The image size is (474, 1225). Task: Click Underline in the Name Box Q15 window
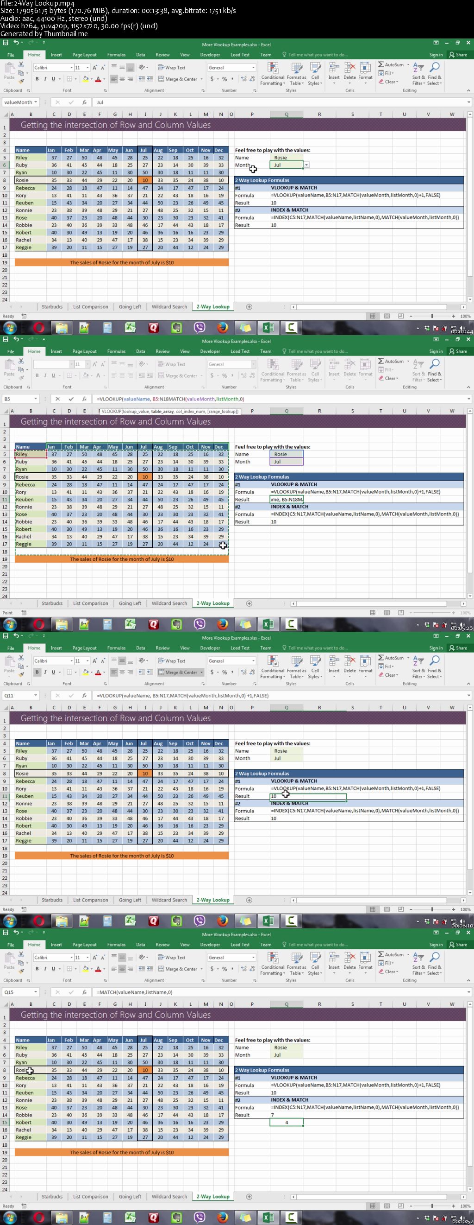[x=53, y=969]
